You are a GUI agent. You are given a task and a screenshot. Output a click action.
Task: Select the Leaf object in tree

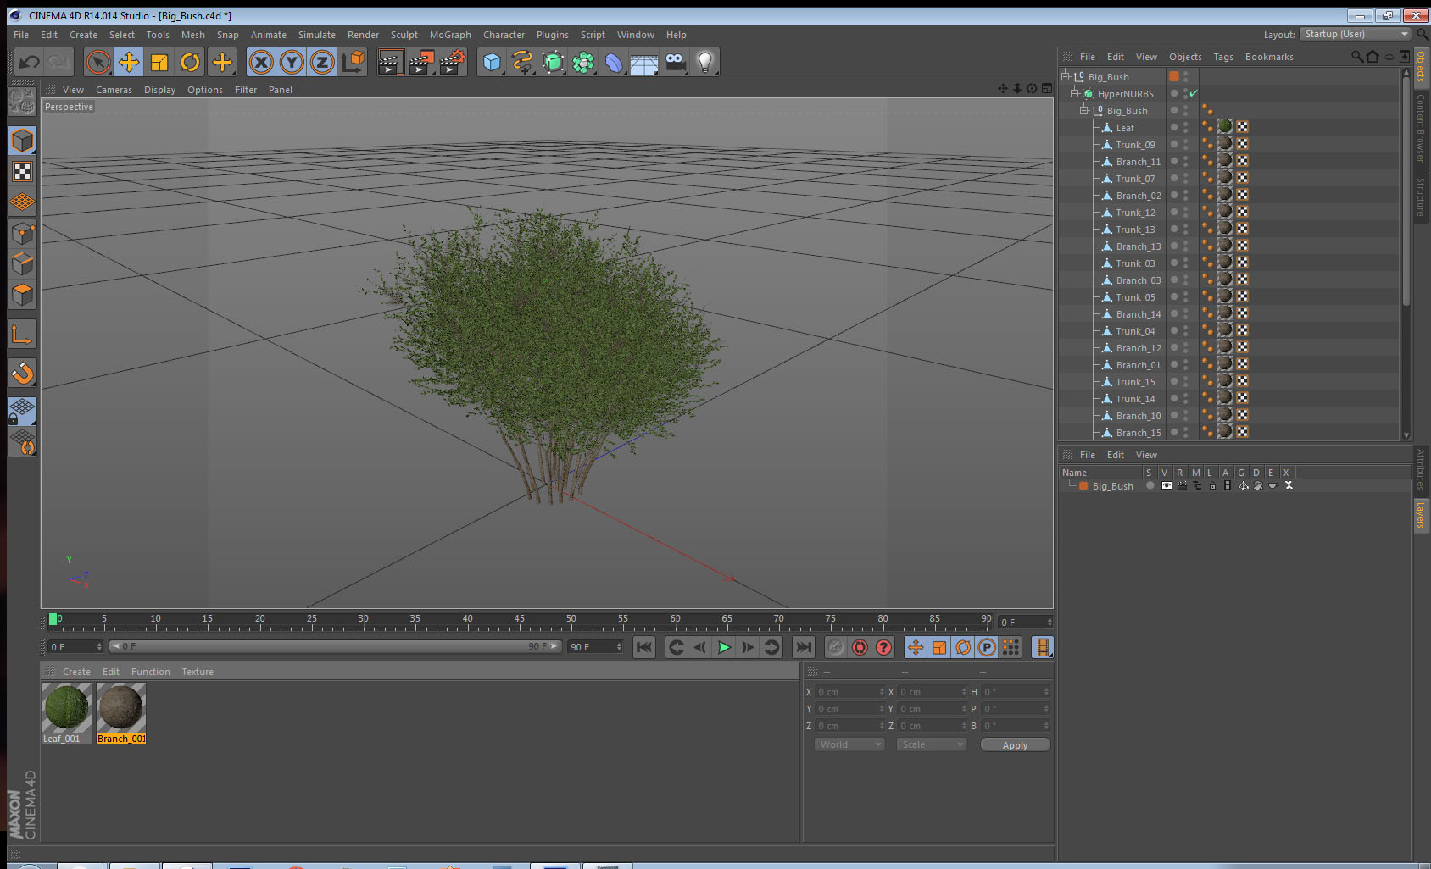click(x=1125, y=128)
